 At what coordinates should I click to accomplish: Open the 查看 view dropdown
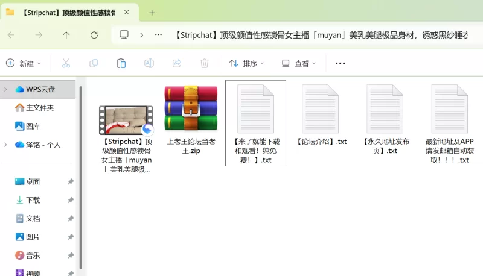click(299, 63)
